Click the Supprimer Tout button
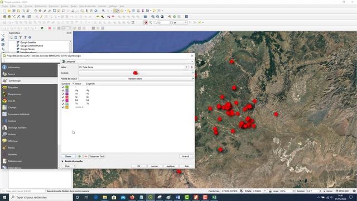 tap(97, 156)
